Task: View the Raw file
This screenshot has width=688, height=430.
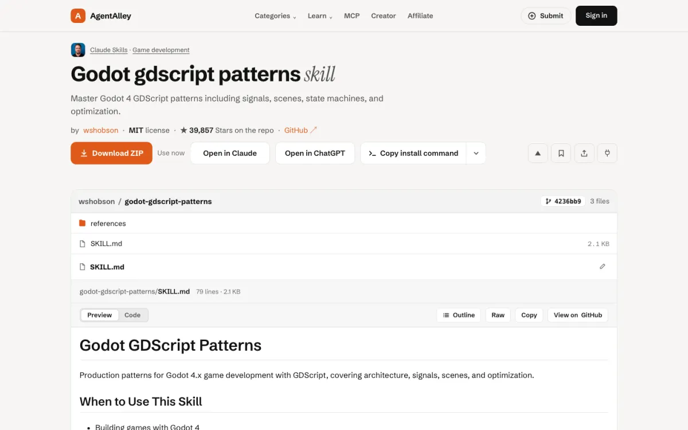Action: point(498,315)
